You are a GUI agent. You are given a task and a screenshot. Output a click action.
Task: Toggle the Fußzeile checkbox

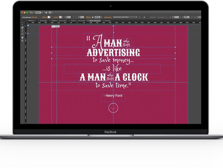[149, 17]
